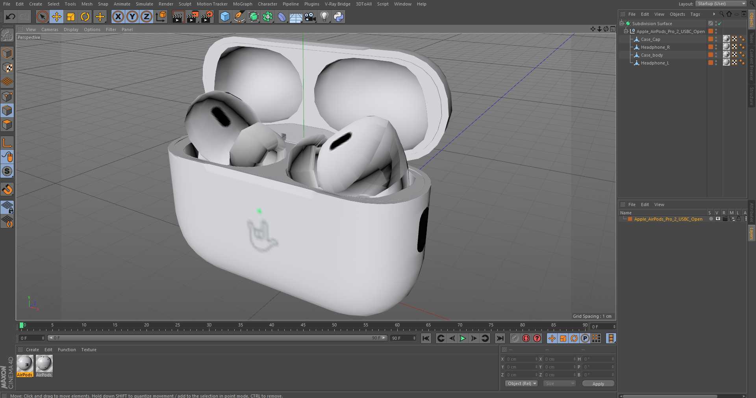Add a Cube primitive object

point(225,17)
